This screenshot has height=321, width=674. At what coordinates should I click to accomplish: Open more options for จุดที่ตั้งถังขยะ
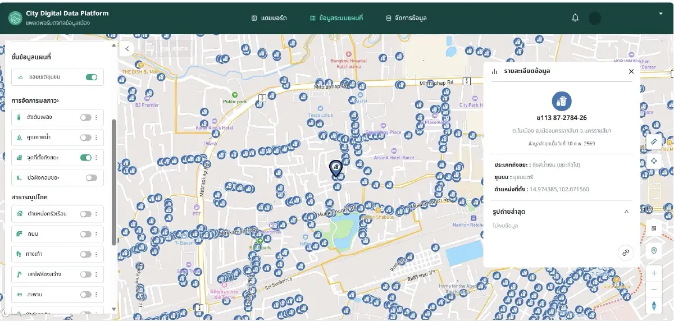[96, 158]
